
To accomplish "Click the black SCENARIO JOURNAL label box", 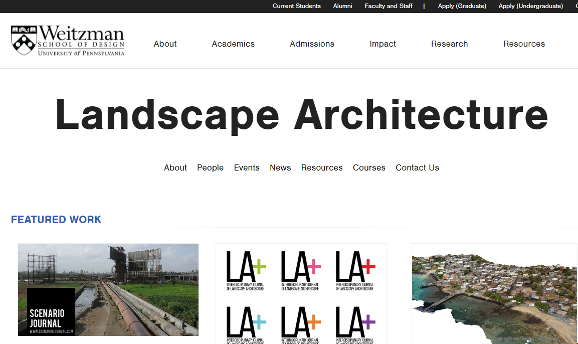I will click(x=51, y=311).
